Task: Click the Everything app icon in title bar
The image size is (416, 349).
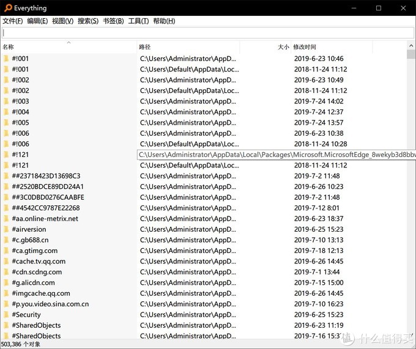Action: pyautogui.click(x=7, y=8)
